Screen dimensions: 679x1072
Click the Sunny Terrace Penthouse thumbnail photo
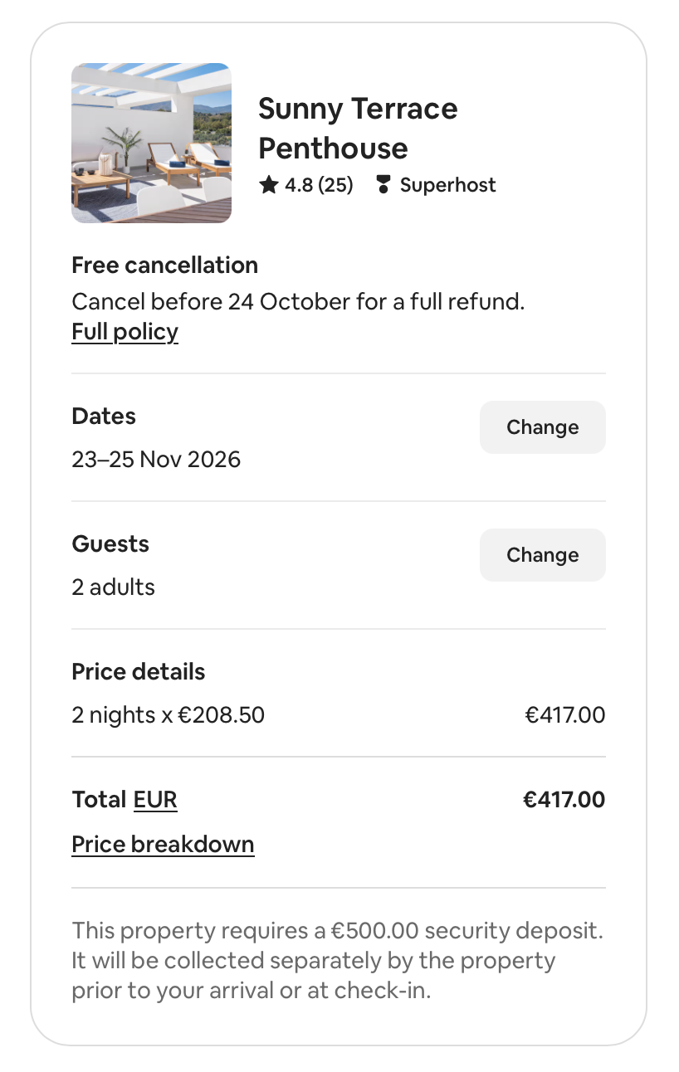tap(151, 144)
